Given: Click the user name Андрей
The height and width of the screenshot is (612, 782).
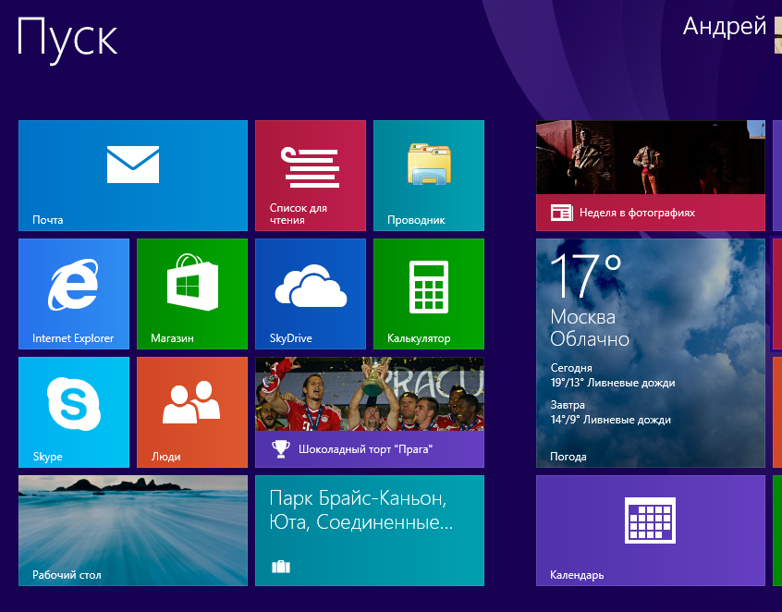Looking at the screenshot, I should 724,26.
